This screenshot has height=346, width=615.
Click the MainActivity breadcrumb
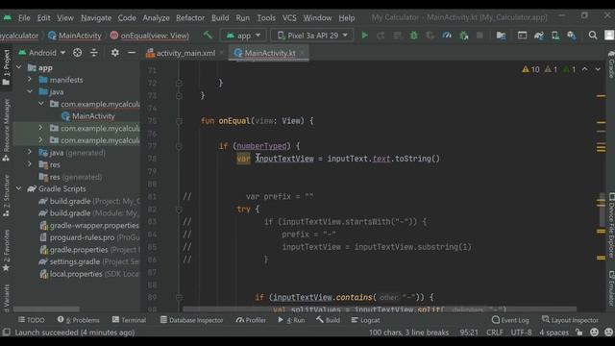75,36
